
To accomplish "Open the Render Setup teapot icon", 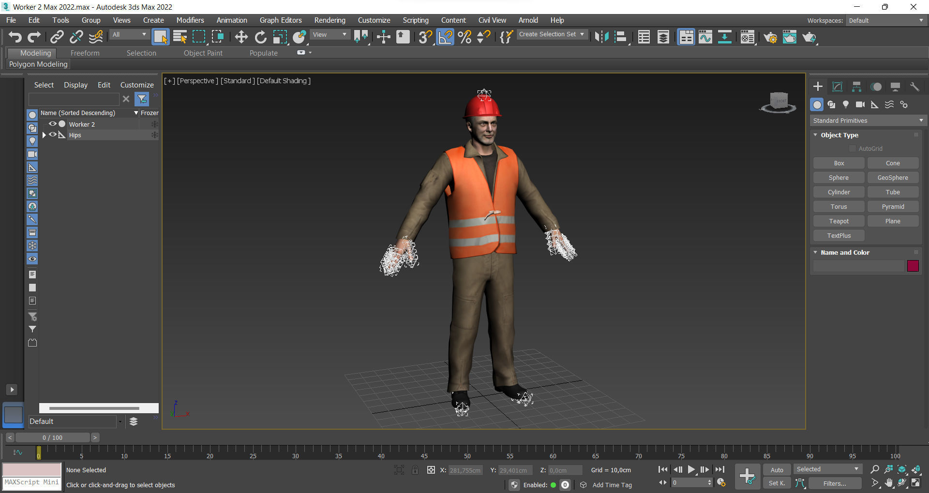I will click(x=770, y=37).
